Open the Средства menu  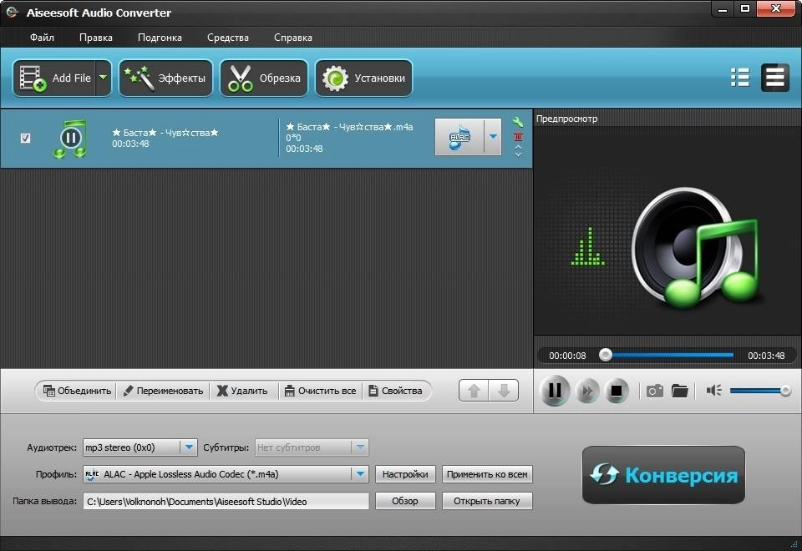(227, 38)
